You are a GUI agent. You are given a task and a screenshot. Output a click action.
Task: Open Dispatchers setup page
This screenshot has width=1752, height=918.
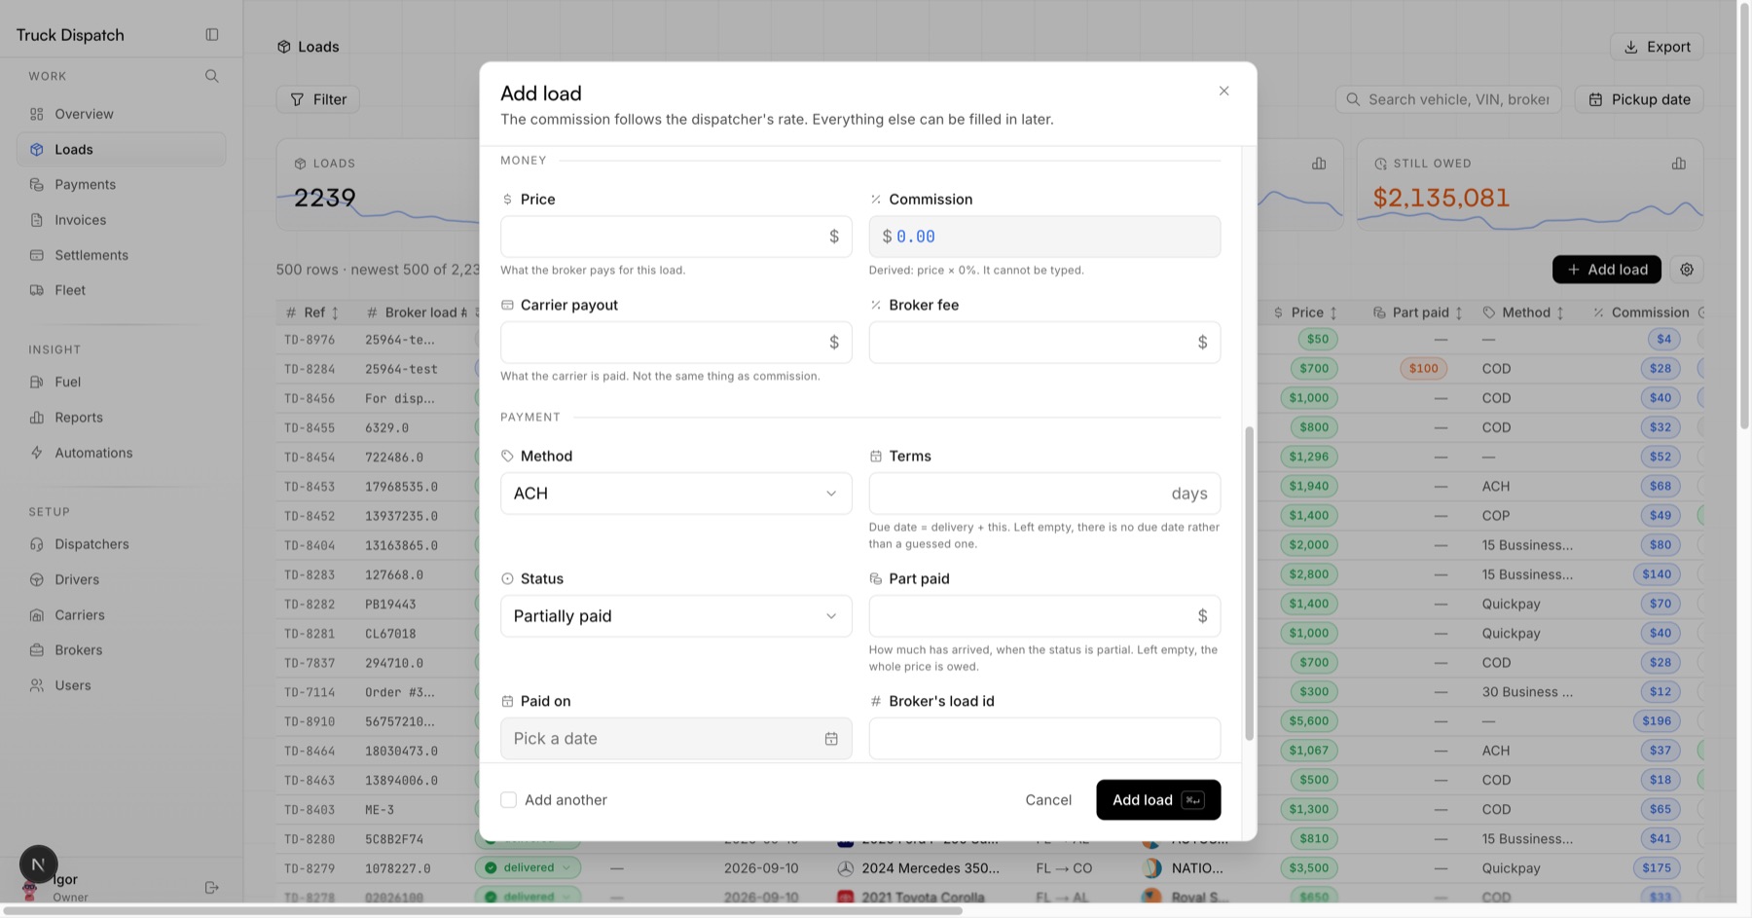122,544
